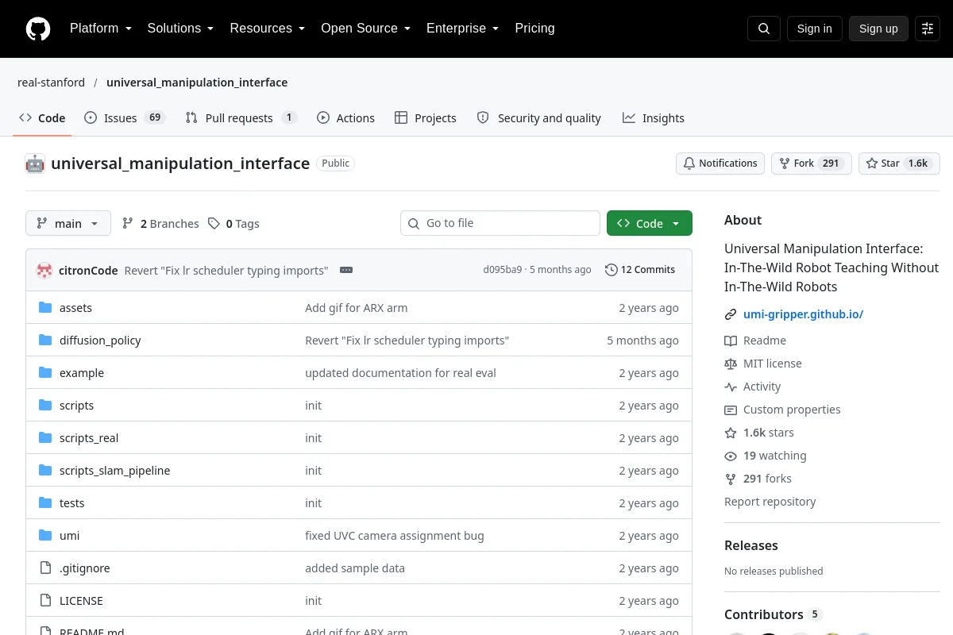Switch to the Insights tab

(653, 117)
